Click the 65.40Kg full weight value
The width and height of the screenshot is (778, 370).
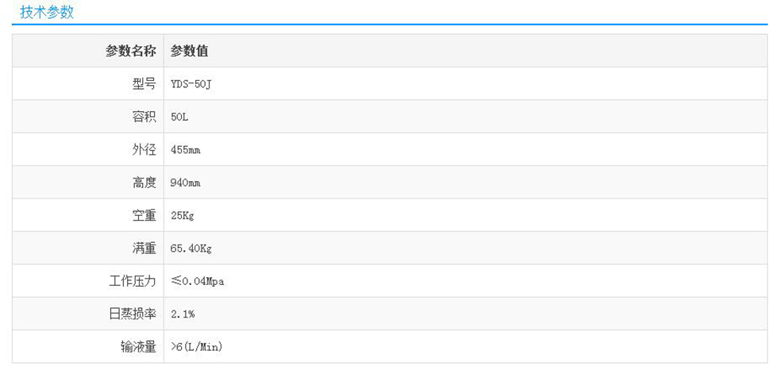(x=191, y=249)
